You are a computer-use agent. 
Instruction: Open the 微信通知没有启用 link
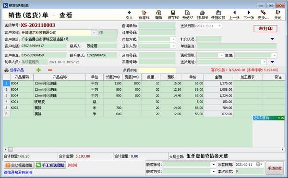pos(18,172)
